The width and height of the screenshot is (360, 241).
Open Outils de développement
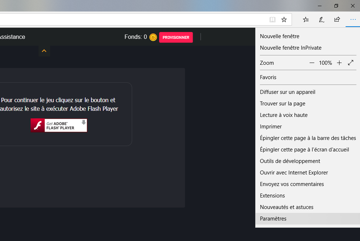(x=290, y=161)
